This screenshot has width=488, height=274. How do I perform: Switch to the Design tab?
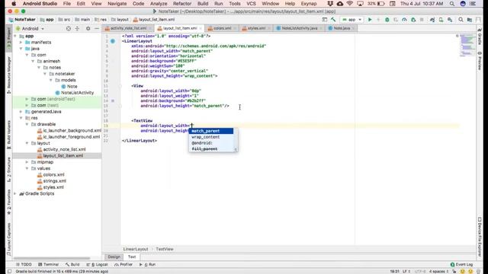point(114,257)
